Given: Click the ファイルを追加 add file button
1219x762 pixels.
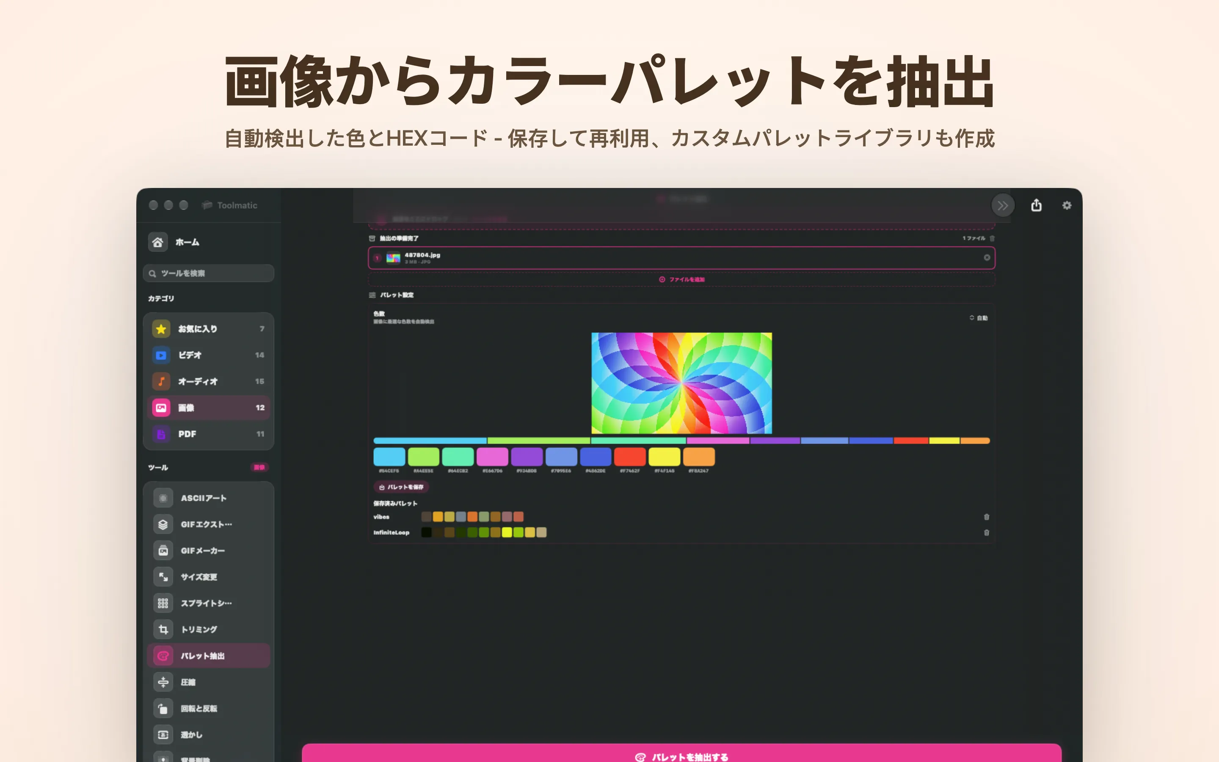Looking at the screenshot, I should [x=681, y=279].
